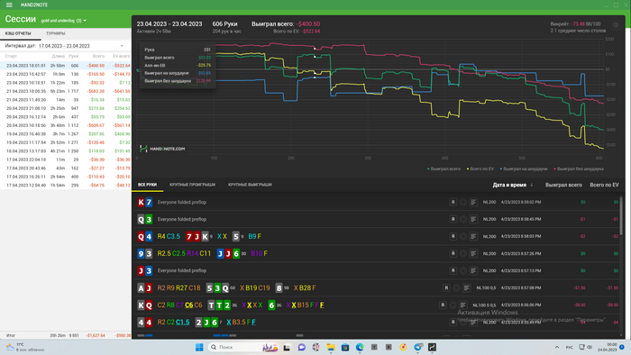Open Microsoft Edge from taskbar
The width and height of the screenshot is (631, 355).
[x=360, y=348]
